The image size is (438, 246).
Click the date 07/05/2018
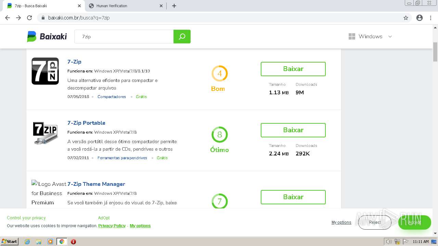click(78, 97)
